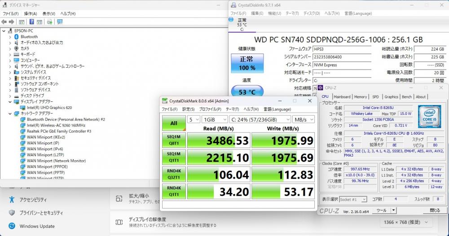The height and width of the screenshot is (236, 449).
Task: Run the SEQ1M Q8T1 test
Action: point(174,140)
